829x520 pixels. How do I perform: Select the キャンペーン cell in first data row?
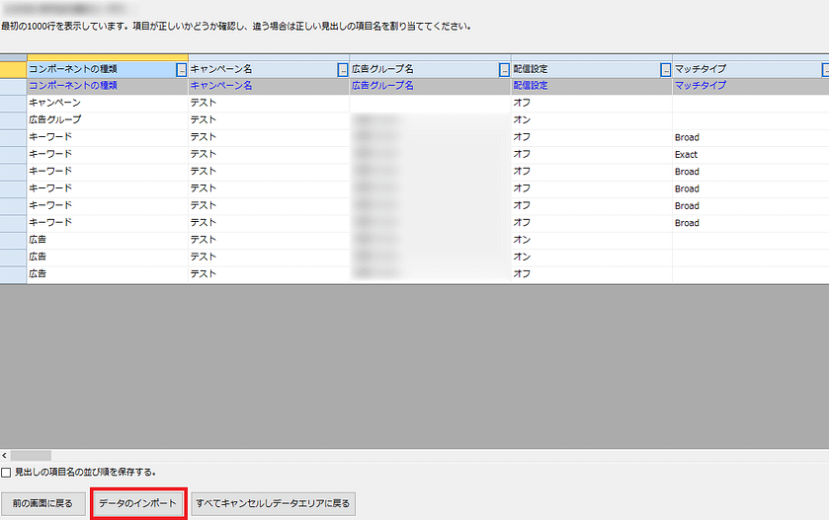click(55, 103)
